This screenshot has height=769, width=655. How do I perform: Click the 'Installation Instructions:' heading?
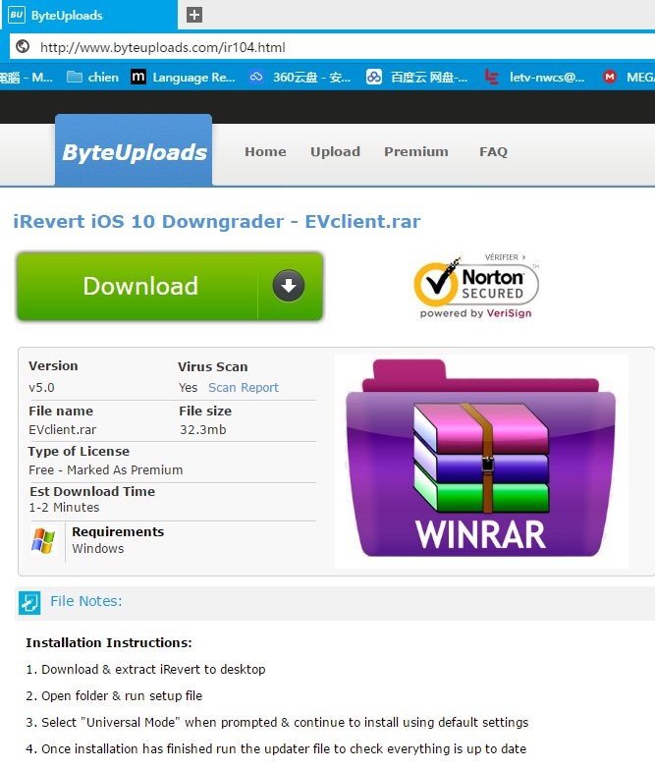tap(109, 642)
